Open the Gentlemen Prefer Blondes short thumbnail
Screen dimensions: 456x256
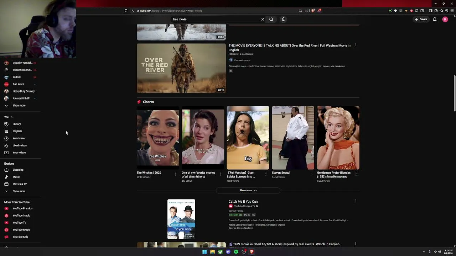pos(338,138)
